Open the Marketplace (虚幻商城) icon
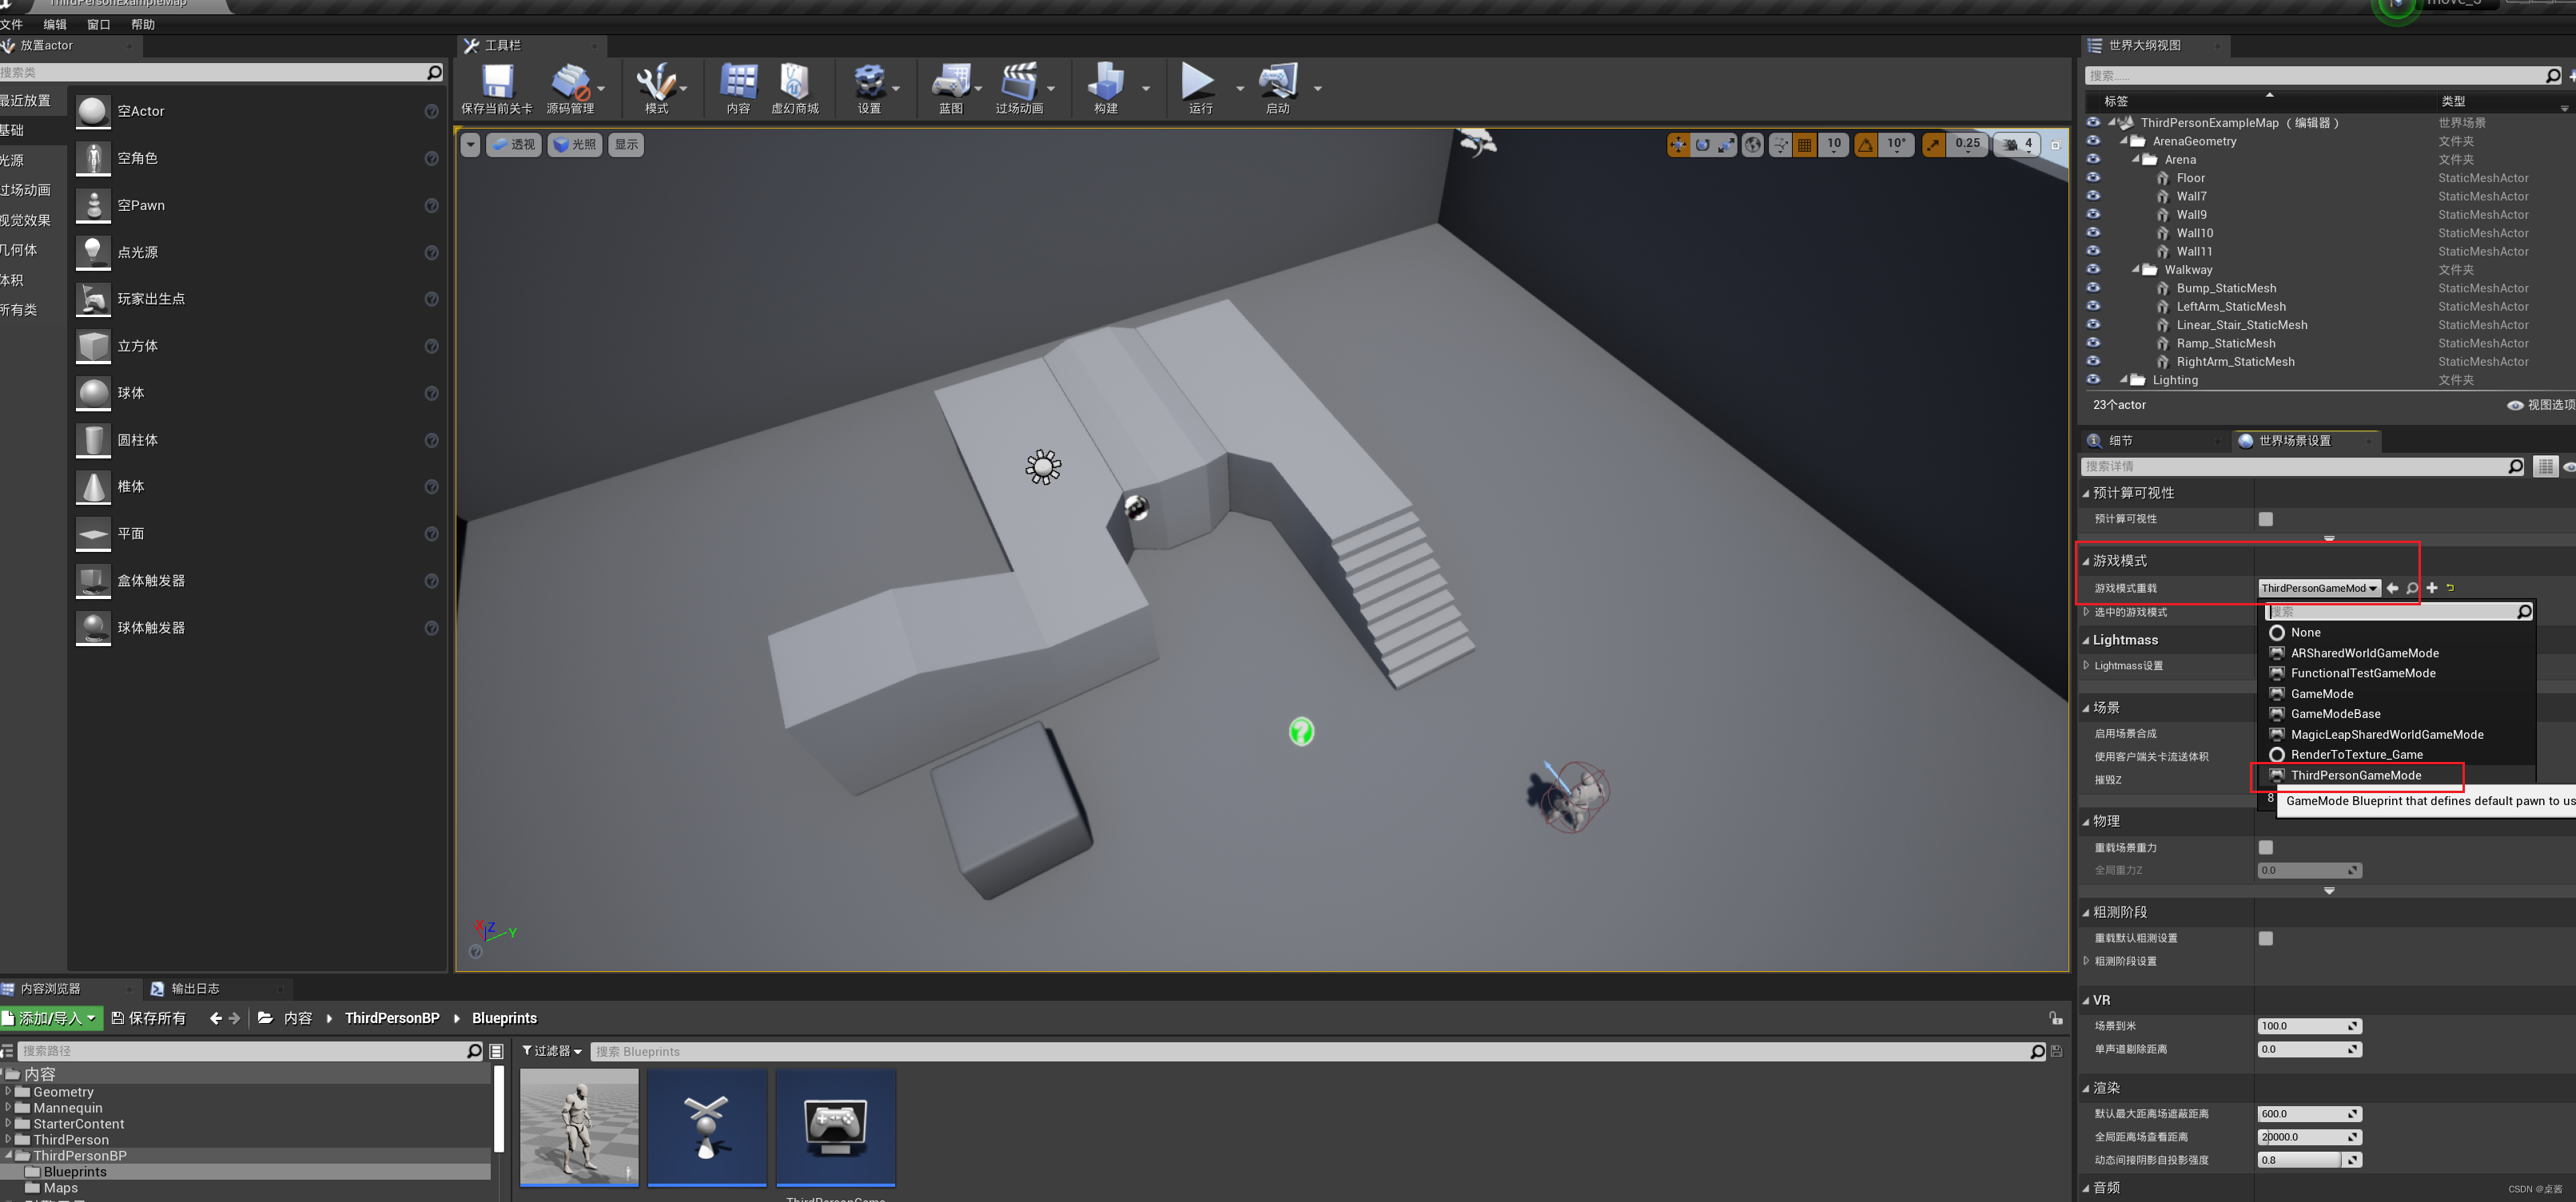Screen dimensions: 2576x1202 click(794, 84)
